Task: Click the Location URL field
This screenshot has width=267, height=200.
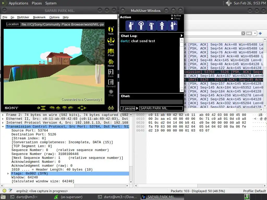Action: tap(63, 24)
